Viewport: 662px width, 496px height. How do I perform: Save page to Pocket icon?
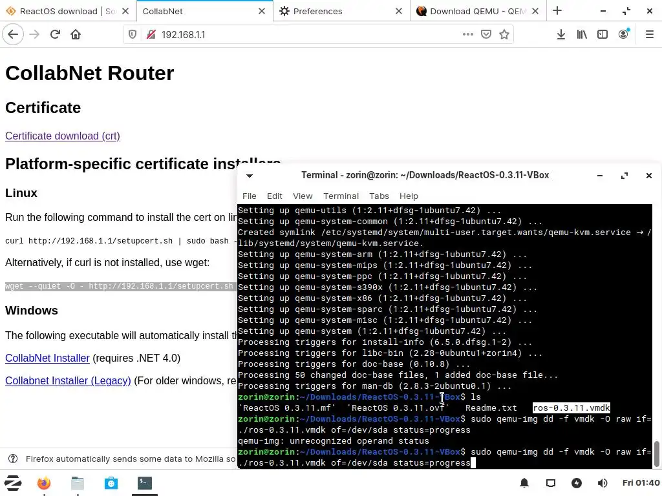[x=486, y=34]
